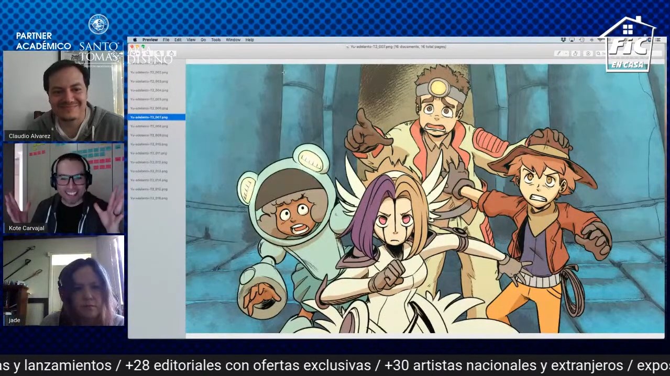
Task: Click the zoom out magnifier icon
Action: tap(148, 53)
